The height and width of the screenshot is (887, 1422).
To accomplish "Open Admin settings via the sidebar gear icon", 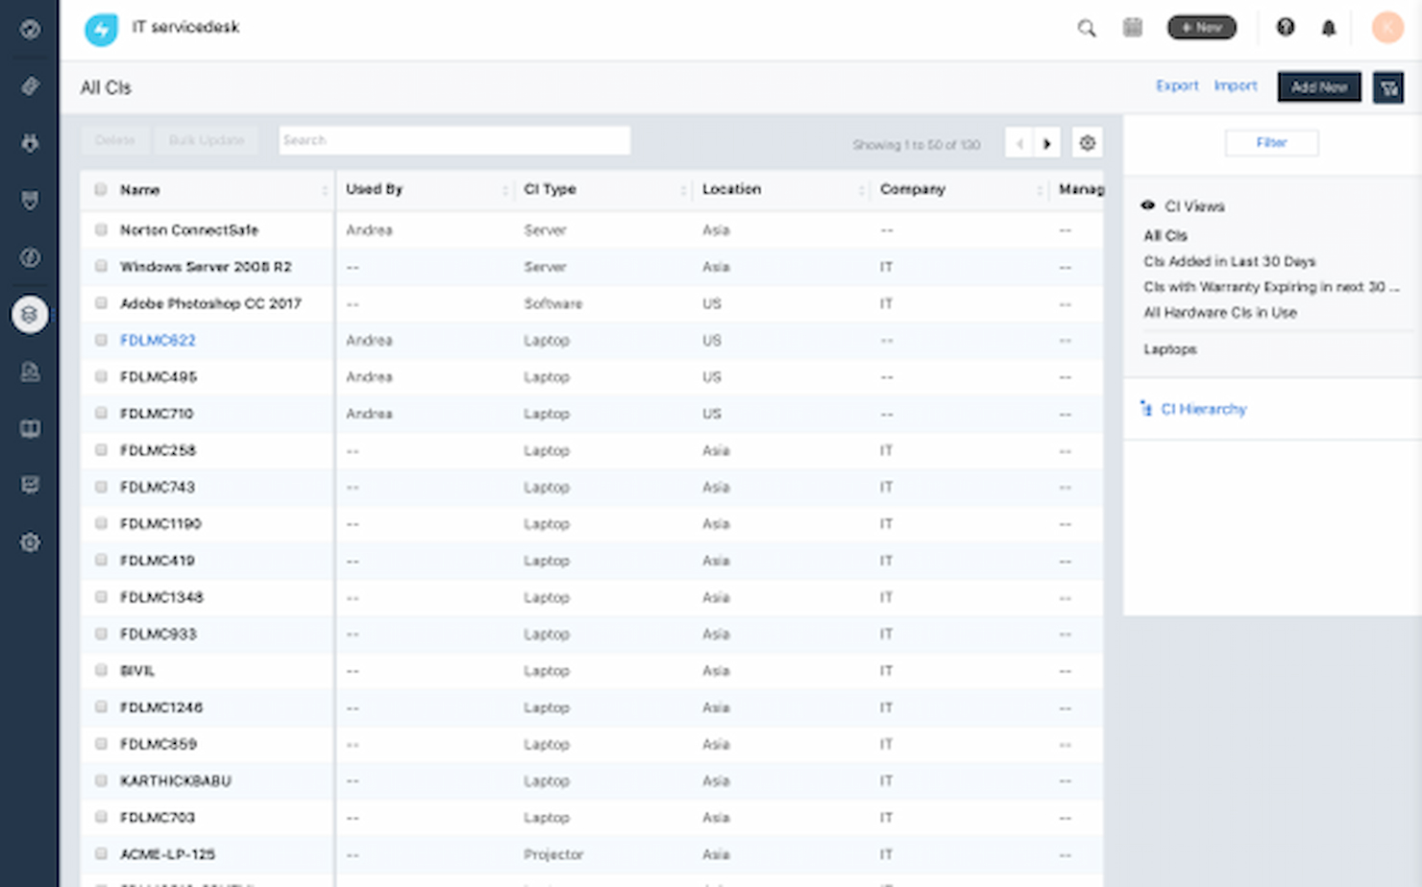I will tap(30, 542).
